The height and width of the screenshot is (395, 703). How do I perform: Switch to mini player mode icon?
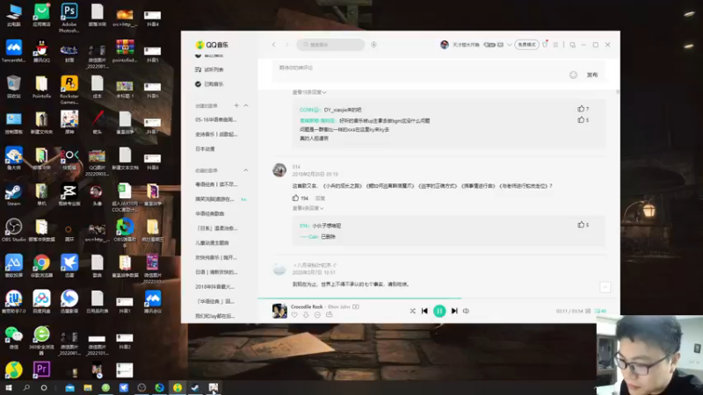573,45
